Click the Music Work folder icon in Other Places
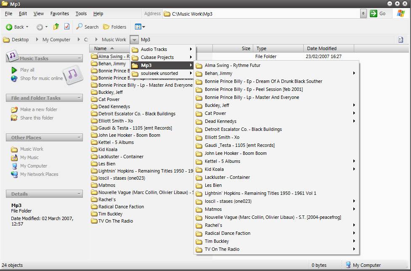The image size is (411, 271). pos(14,149)
